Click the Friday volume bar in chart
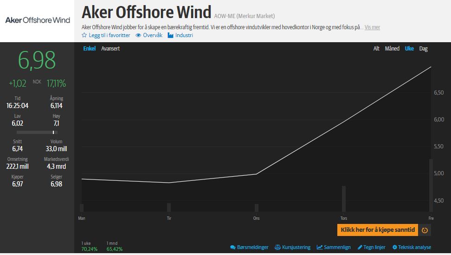 pyautogui.click(x=431, y=185)
